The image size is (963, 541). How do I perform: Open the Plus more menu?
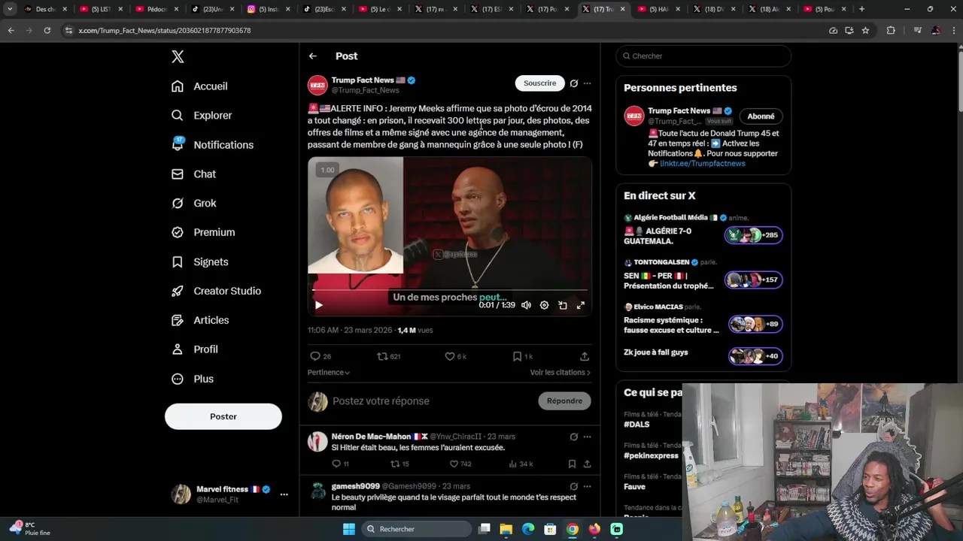[193, 379]
